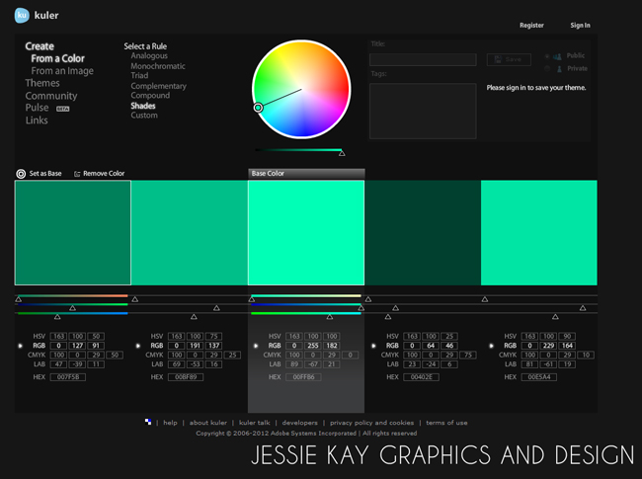Viewport: 642px width, 479px height.
Task: Click green channel slider handle of 00E5A4 swatch
Action: (x=583, y=308)
